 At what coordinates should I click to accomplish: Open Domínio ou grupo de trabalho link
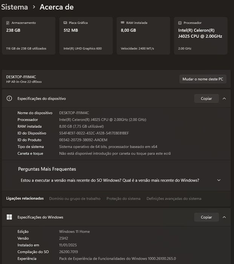click(75, 198)
